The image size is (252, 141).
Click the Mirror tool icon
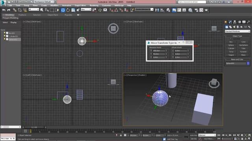pos(157,10)
